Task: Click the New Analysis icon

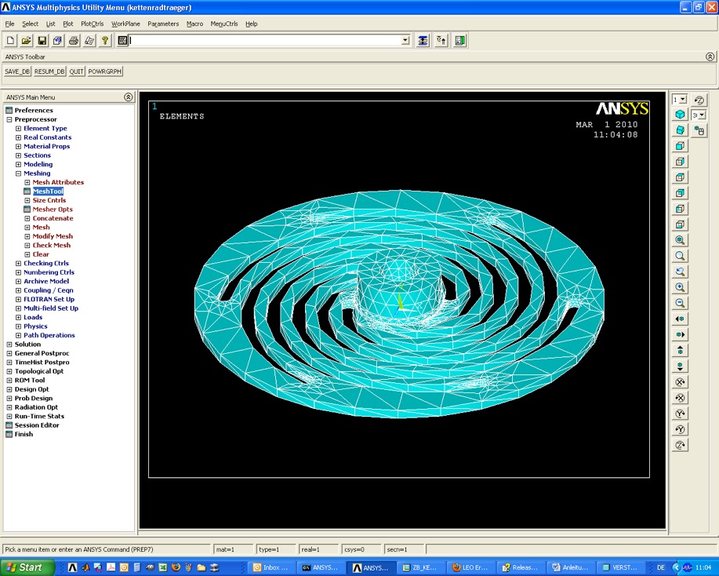Action: 10,41
